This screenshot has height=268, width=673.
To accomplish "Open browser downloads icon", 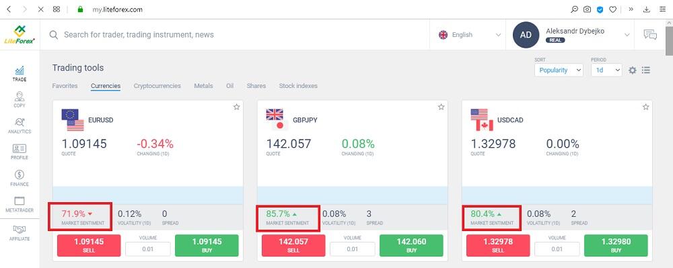I will click(x=646, y=9).
